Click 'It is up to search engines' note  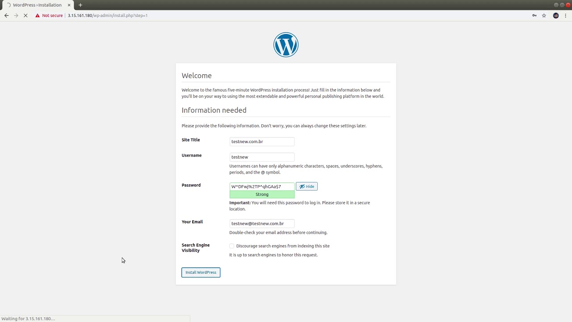pyautogui.click(x=273, y=255)
